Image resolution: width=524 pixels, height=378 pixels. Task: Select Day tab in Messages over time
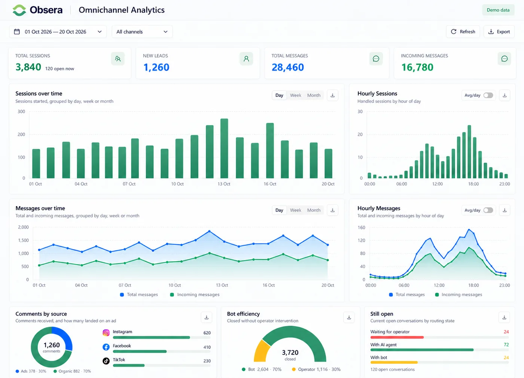point(279,210)
